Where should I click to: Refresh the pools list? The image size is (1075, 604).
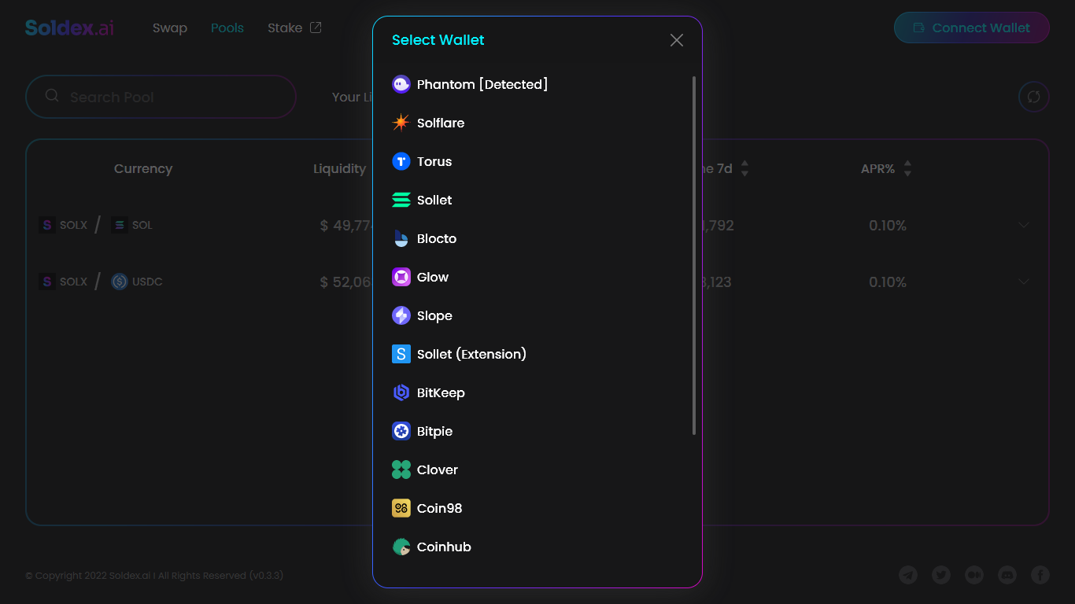pyautogui.click(x=1033, y=97)
